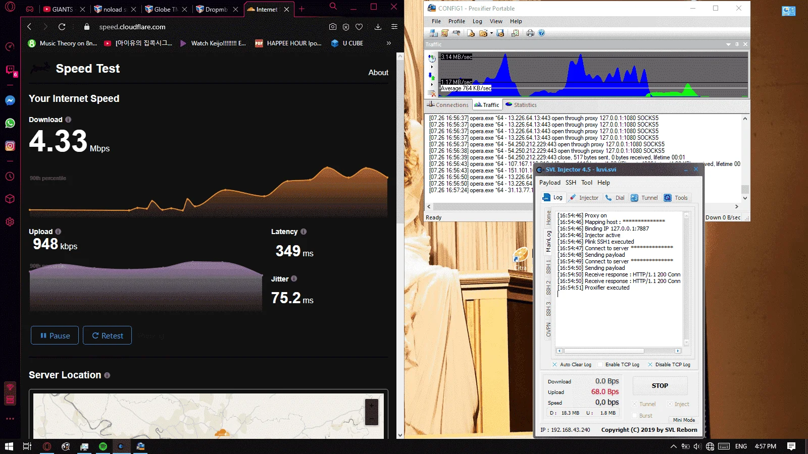Viewport: 808px width, 454px height.
Task: Show hidden system tray icons
Action: point(673,446)
